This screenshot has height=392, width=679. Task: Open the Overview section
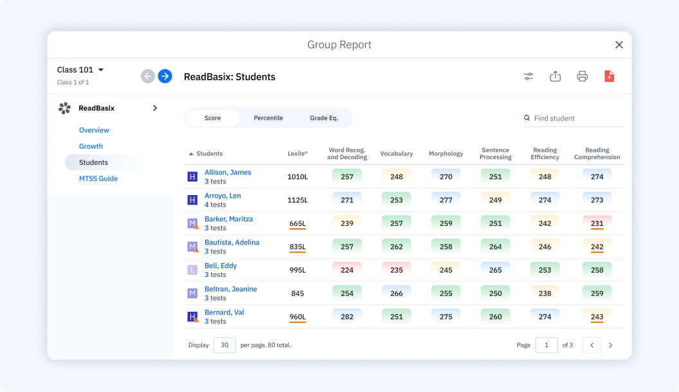tap(94, 130)
